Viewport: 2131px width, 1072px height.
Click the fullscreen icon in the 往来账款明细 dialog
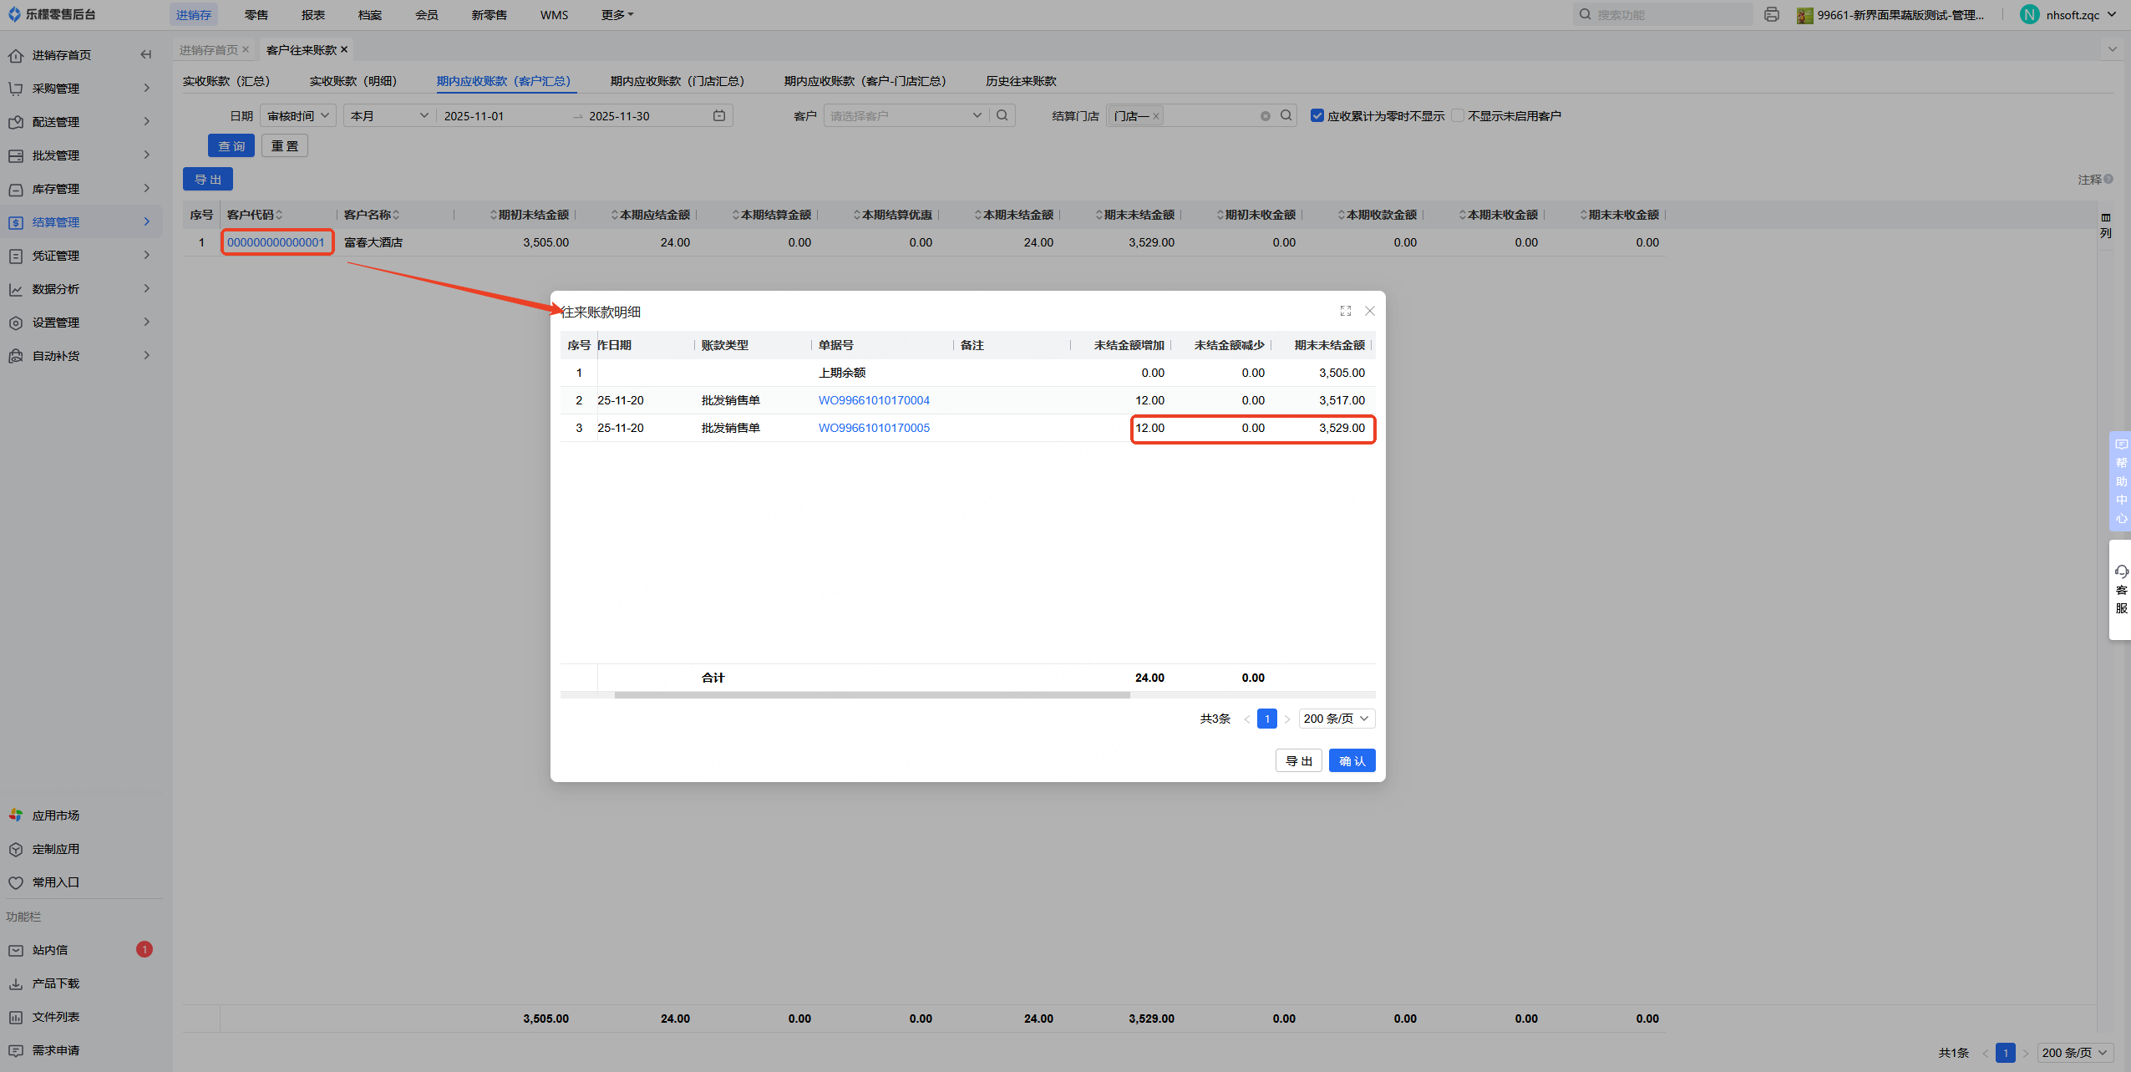point(1345,311)
